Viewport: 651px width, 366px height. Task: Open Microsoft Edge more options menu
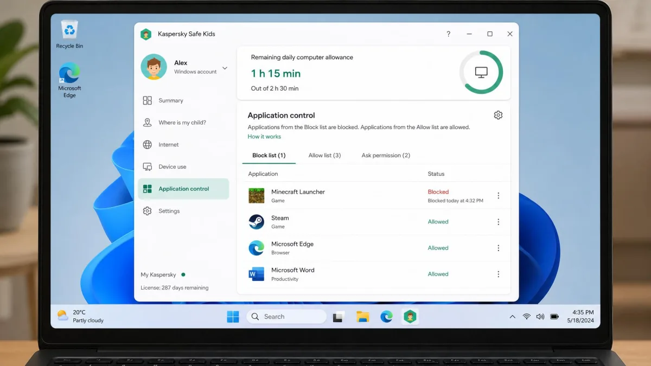499,248
